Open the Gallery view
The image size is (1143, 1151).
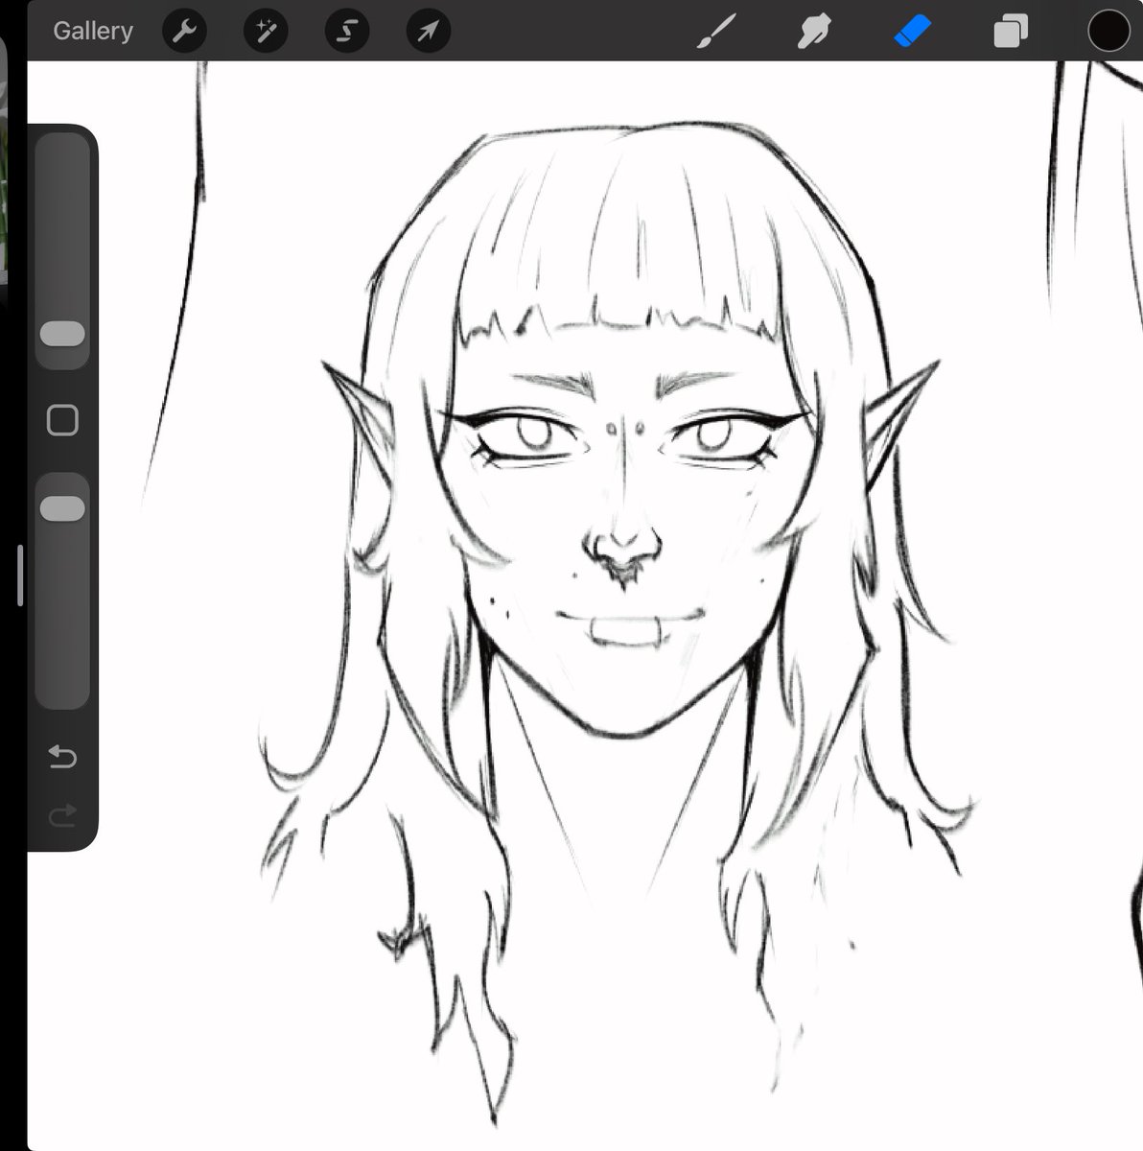[x=93, y=31]
